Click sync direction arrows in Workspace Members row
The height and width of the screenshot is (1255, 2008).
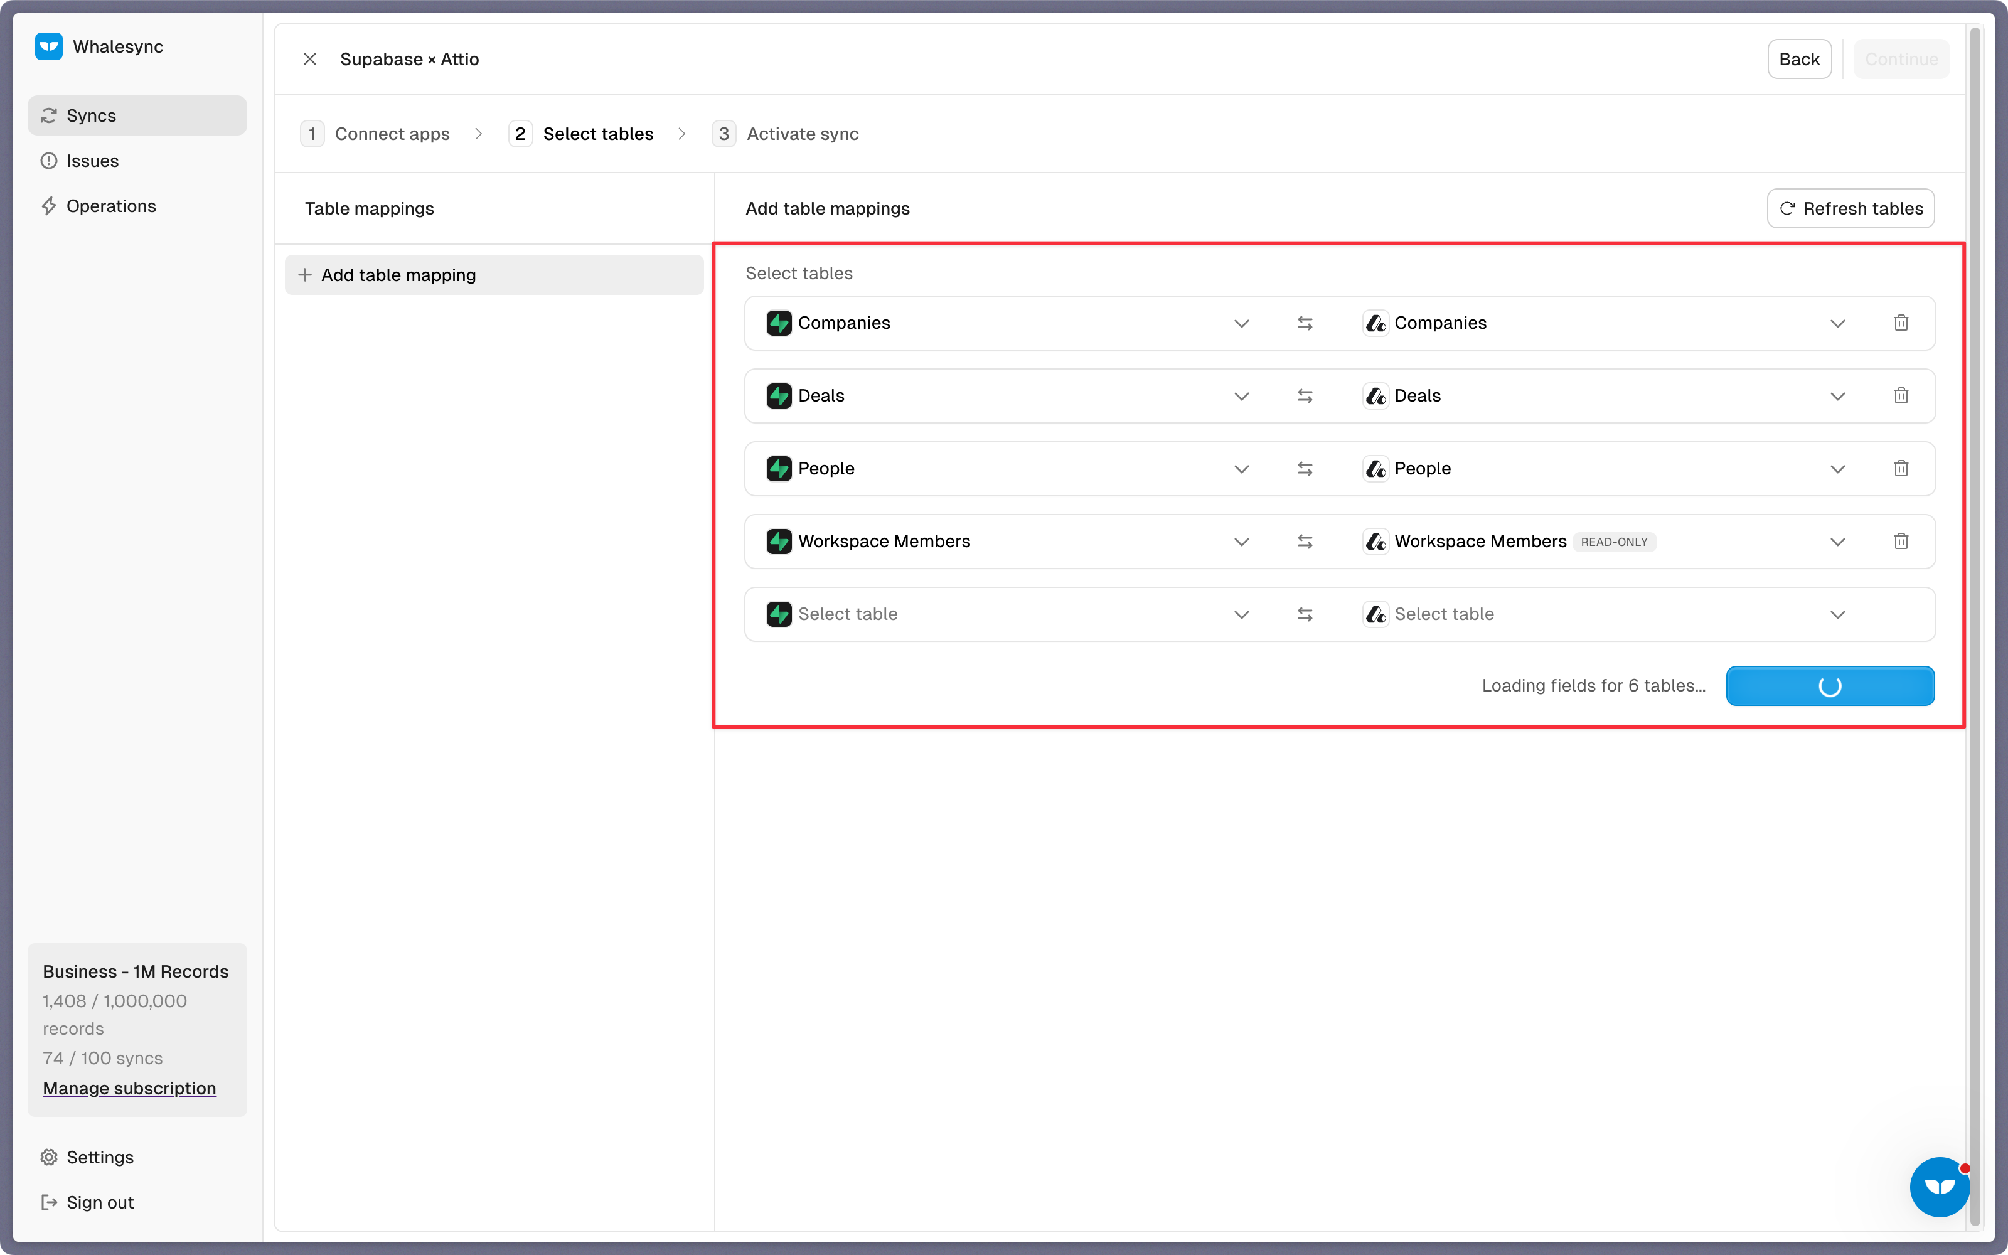tap(1305, 541)
